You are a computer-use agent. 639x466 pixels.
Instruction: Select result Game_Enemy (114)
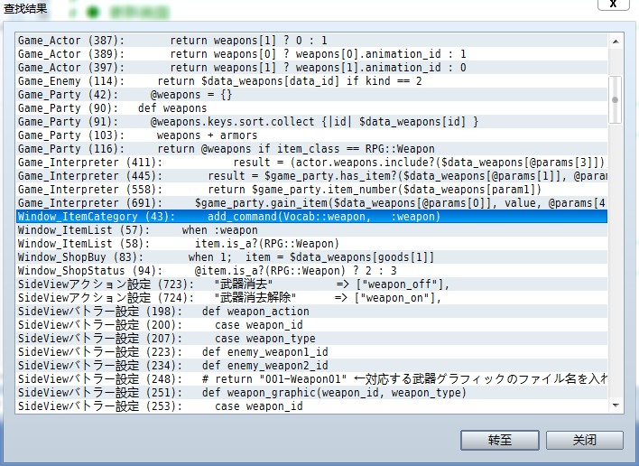click(311, 80)
